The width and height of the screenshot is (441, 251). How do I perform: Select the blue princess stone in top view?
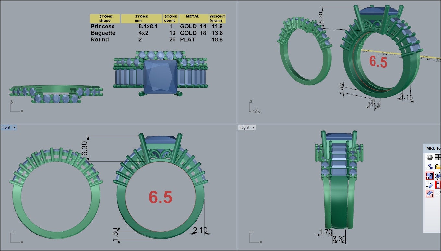[x=160, y=76]
